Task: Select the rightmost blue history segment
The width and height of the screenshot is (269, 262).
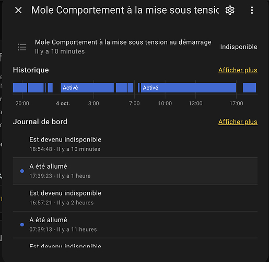Action: tap(249, 88)
